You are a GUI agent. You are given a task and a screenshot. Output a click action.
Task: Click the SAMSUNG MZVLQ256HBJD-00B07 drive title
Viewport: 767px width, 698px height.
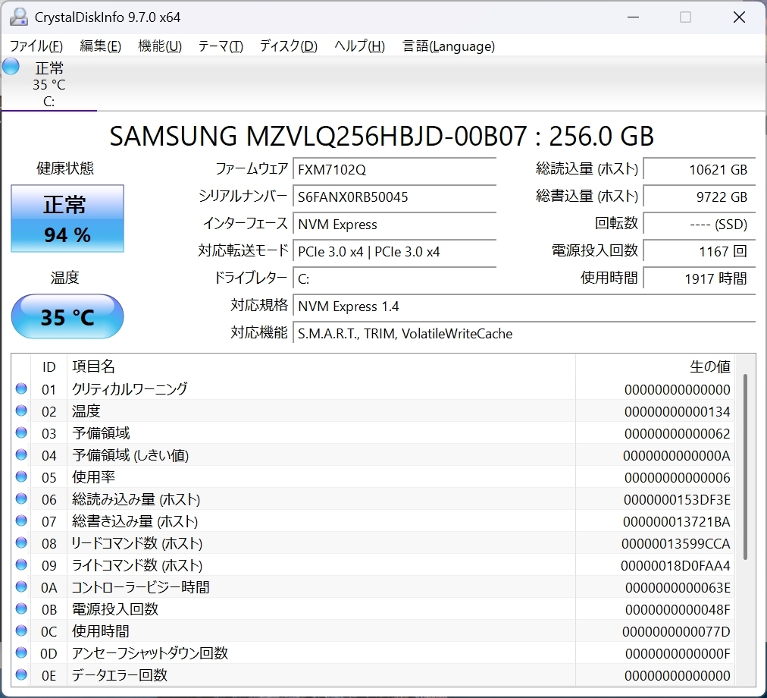[381, 136]
